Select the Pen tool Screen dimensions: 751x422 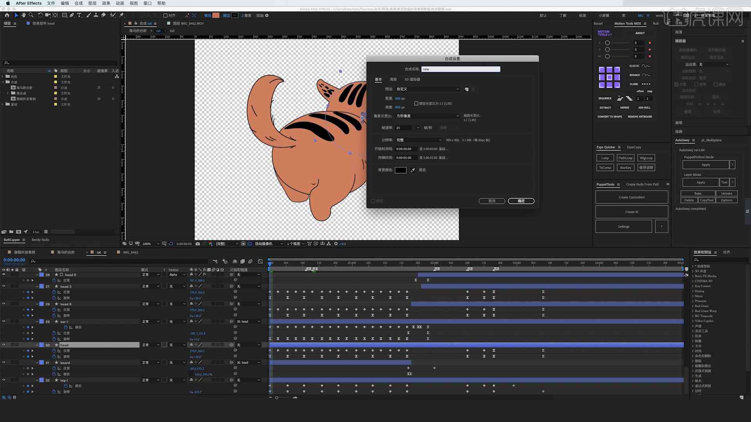[x=72, y=15]
